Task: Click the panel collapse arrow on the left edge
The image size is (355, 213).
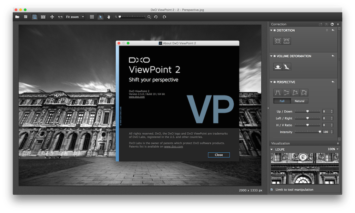Action: [268, 108]
